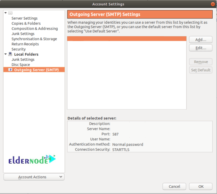
Task: Click the Outgoing Server SMTP icon
Action: pos(10,69)
